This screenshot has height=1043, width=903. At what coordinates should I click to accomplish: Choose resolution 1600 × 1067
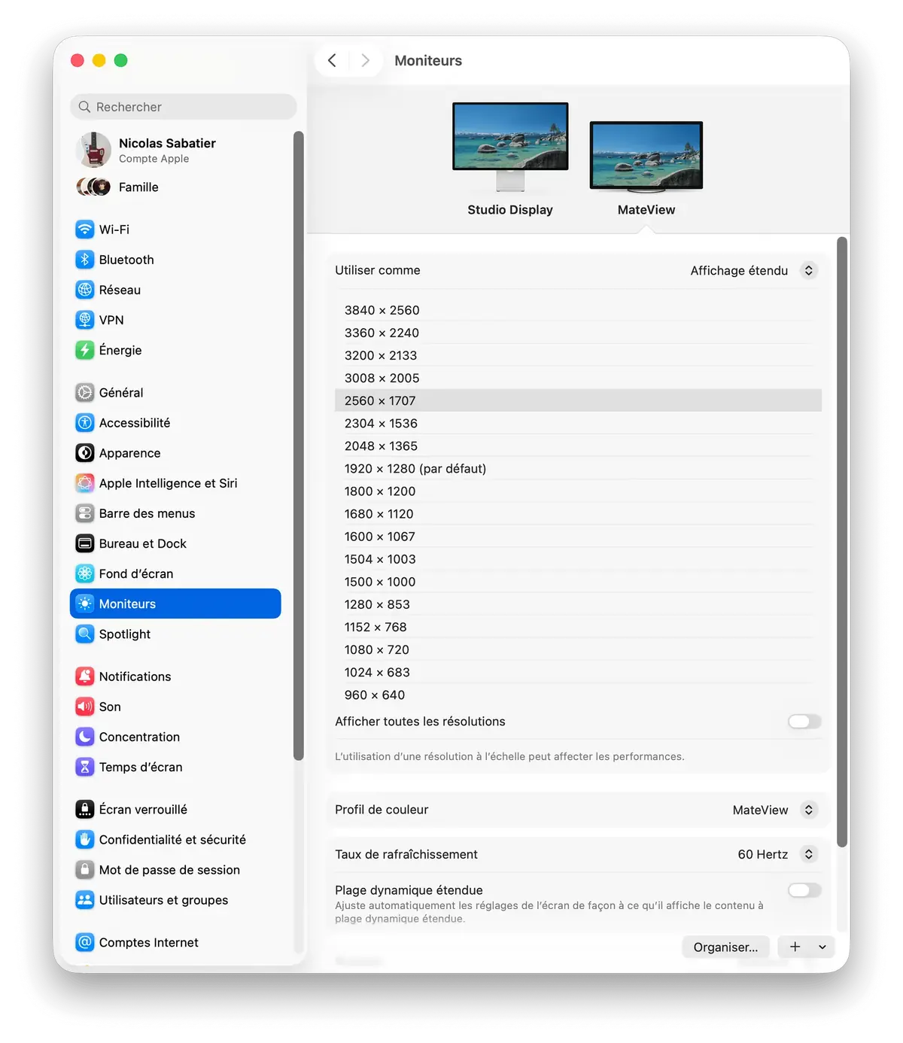point(578,536)
